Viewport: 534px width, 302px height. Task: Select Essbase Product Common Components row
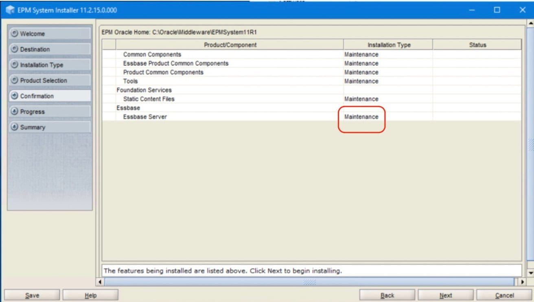[311, 63]
